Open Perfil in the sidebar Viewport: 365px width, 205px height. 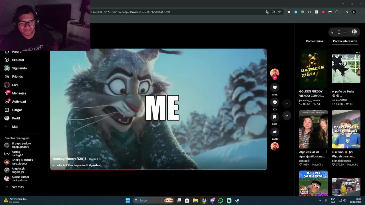point(16,118)
